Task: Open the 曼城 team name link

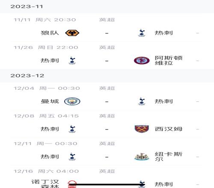Action: click(50, 101)
